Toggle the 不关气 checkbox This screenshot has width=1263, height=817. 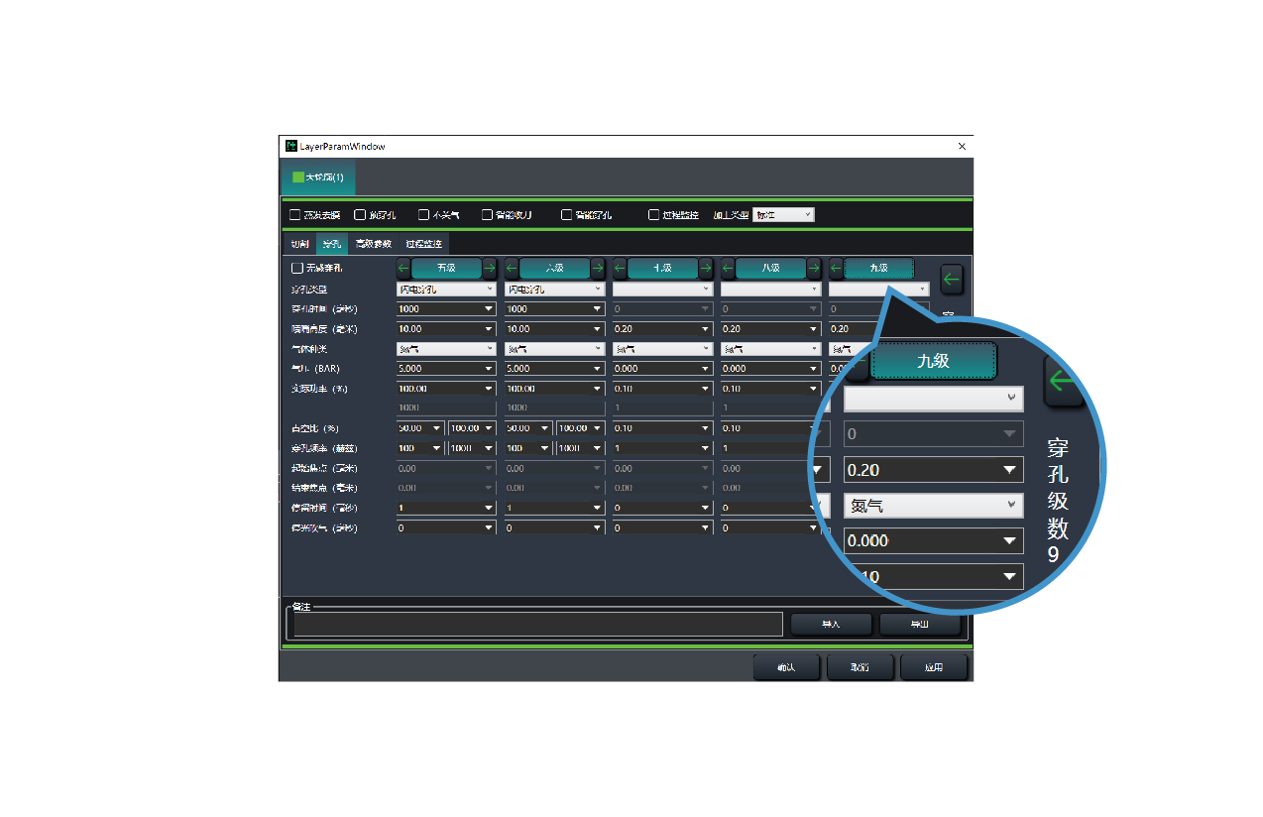coord(424,215)
